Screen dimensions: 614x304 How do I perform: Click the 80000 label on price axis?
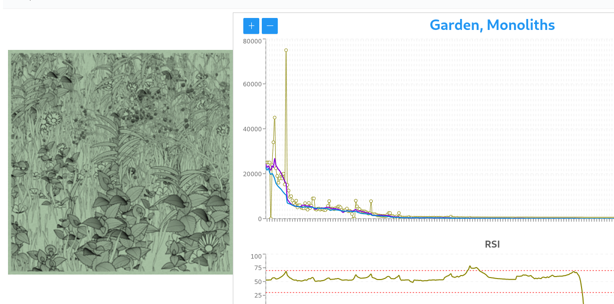point(252,41)
